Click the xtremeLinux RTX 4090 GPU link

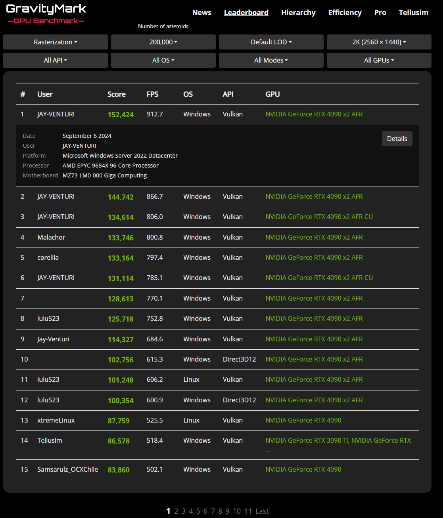click(x=303, y=420)
